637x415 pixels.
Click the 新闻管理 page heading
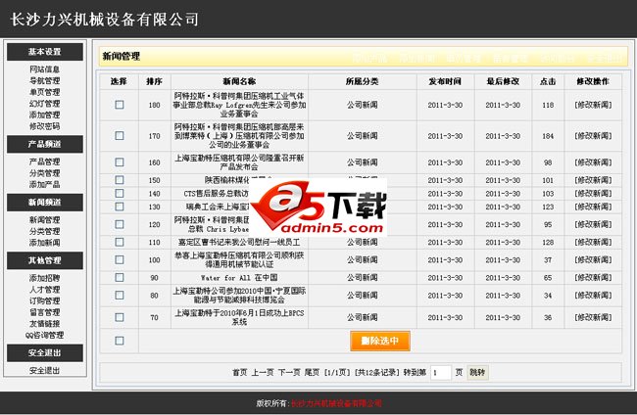[122, 56]
